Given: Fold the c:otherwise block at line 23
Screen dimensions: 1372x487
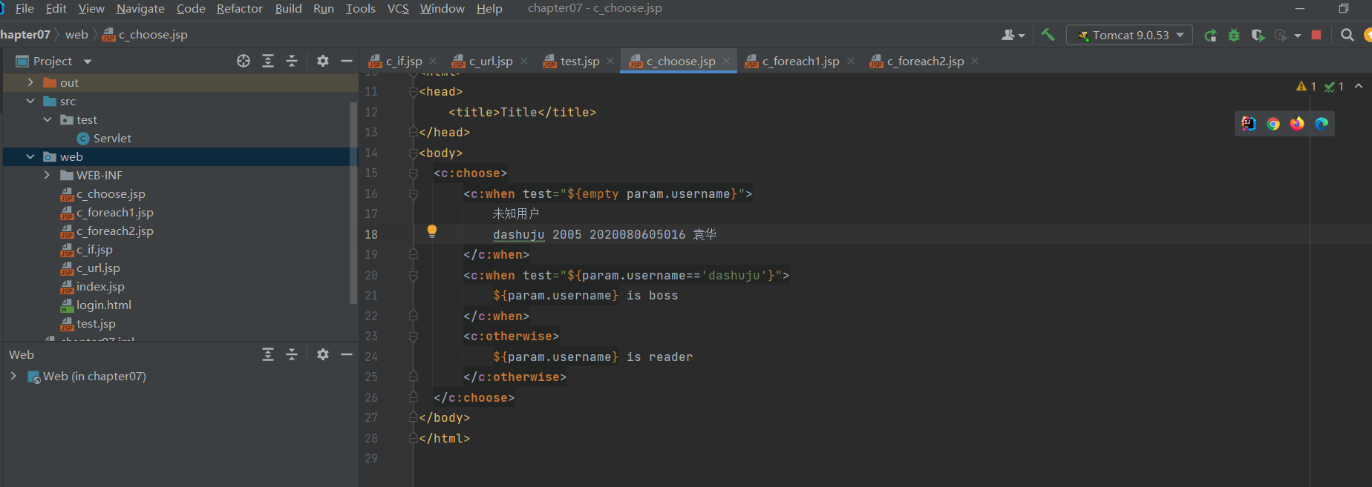Looking at the screenshot, I should [414, 337].
